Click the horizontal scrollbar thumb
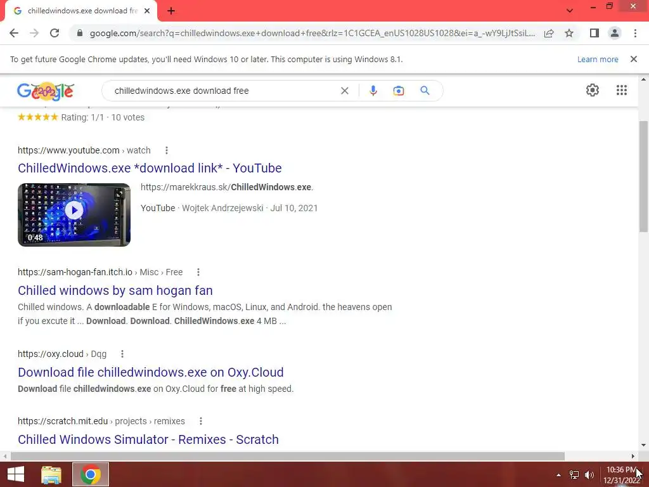 pos(287,456)
